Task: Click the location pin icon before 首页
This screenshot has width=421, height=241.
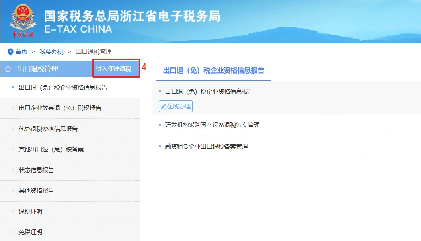Action: 10,51
